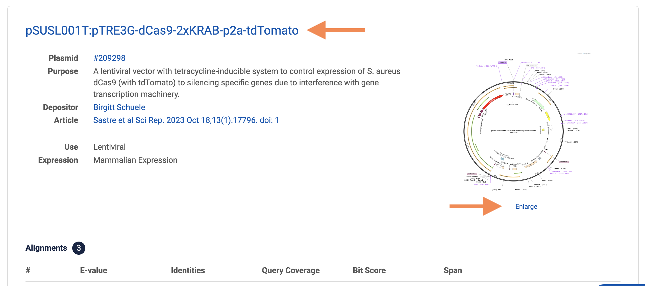Click the map's center plasmid name label
The width and height of the screenshot is (645, 286).
click(x=513, y=131)
